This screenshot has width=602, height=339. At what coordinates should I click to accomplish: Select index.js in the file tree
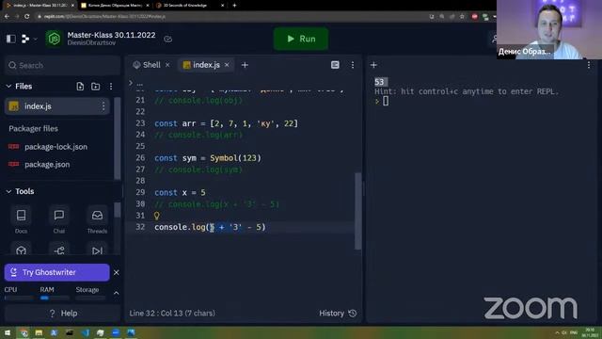(x=57, y=106)
